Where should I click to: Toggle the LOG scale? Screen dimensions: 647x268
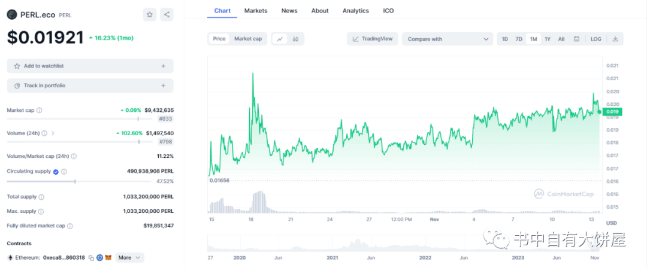(595, 39)
